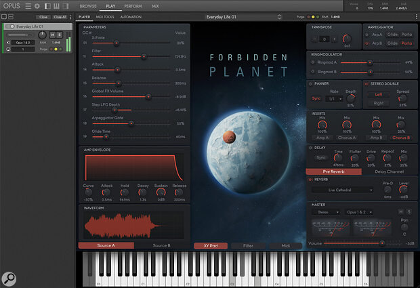Image resolution: width=420 pixels, height=288 pixels.
Task: Adjust the Stereo Double Spread knob
Action: click(402, 98)
